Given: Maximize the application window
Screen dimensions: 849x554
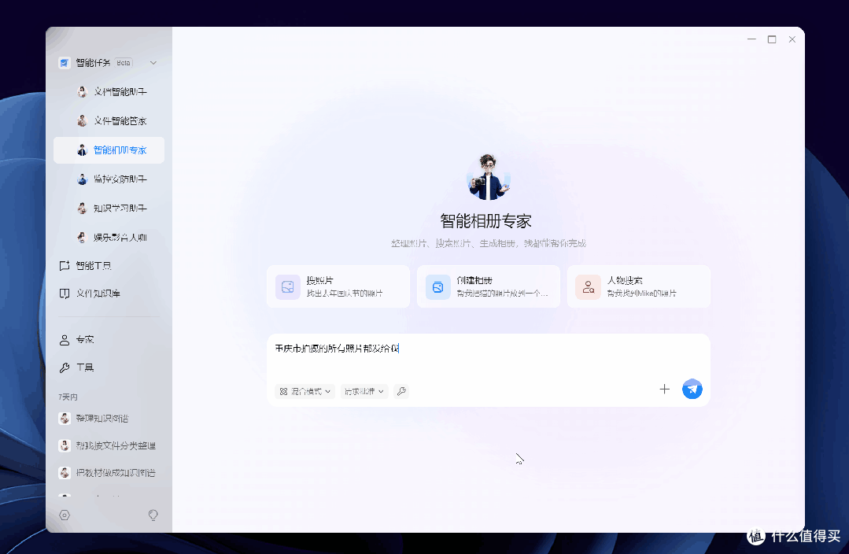Looking at the screenshot, I should pyautogui.click(x=772, y=39).
